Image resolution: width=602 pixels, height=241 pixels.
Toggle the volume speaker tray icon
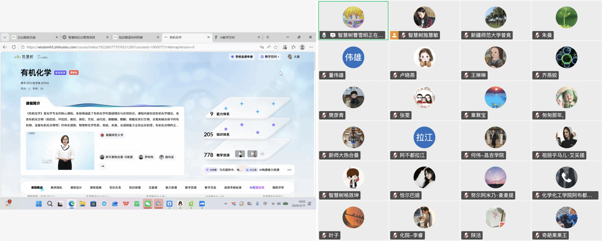pyautogui.click(x=279, y=203)
